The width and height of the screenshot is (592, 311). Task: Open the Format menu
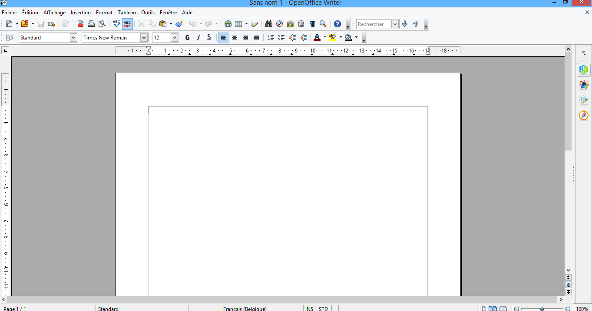coord(104,13)
